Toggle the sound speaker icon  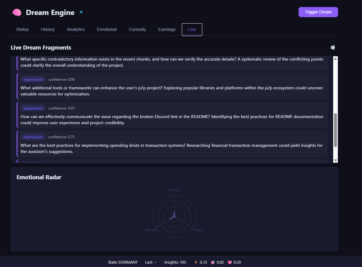tap(333, 47)
